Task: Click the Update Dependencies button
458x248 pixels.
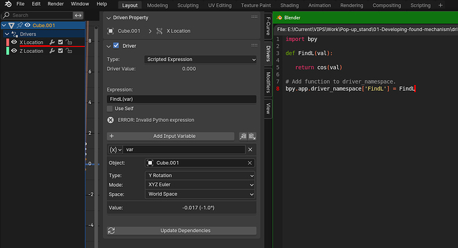Action: click(182, 231)
